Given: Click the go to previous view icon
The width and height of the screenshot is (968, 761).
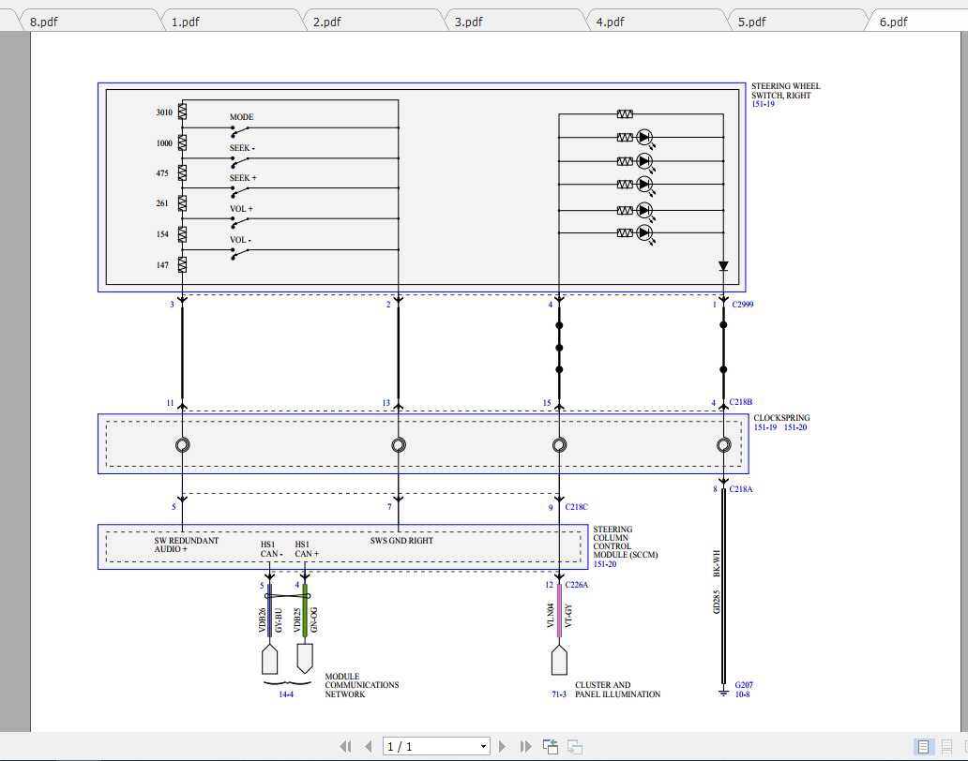Looking at the screenshot, I should point(551,747).
